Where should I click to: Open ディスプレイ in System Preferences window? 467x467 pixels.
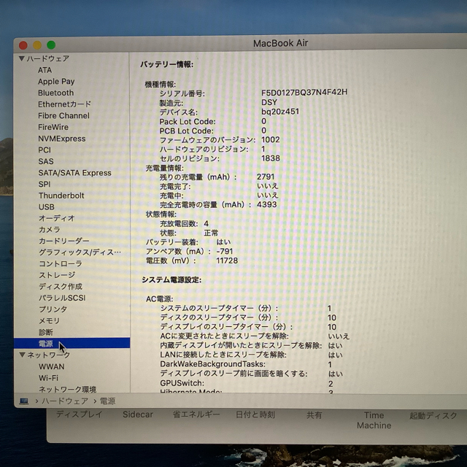tap(80, 414)
